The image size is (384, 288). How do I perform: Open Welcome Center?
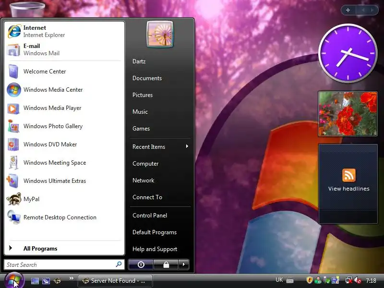(x=64, y=71)
